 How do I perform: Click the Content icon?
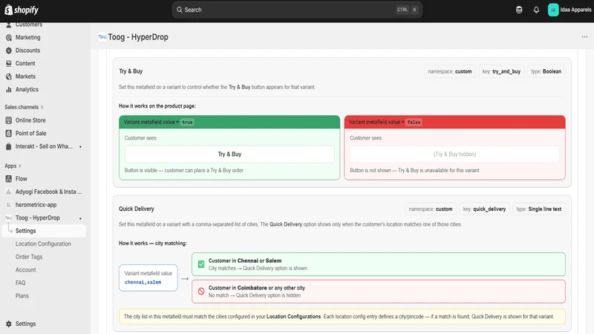click(x=9, y=63)
